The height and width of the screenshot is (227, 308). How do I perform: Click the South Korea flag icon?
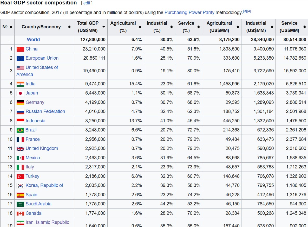click(20, 186)
